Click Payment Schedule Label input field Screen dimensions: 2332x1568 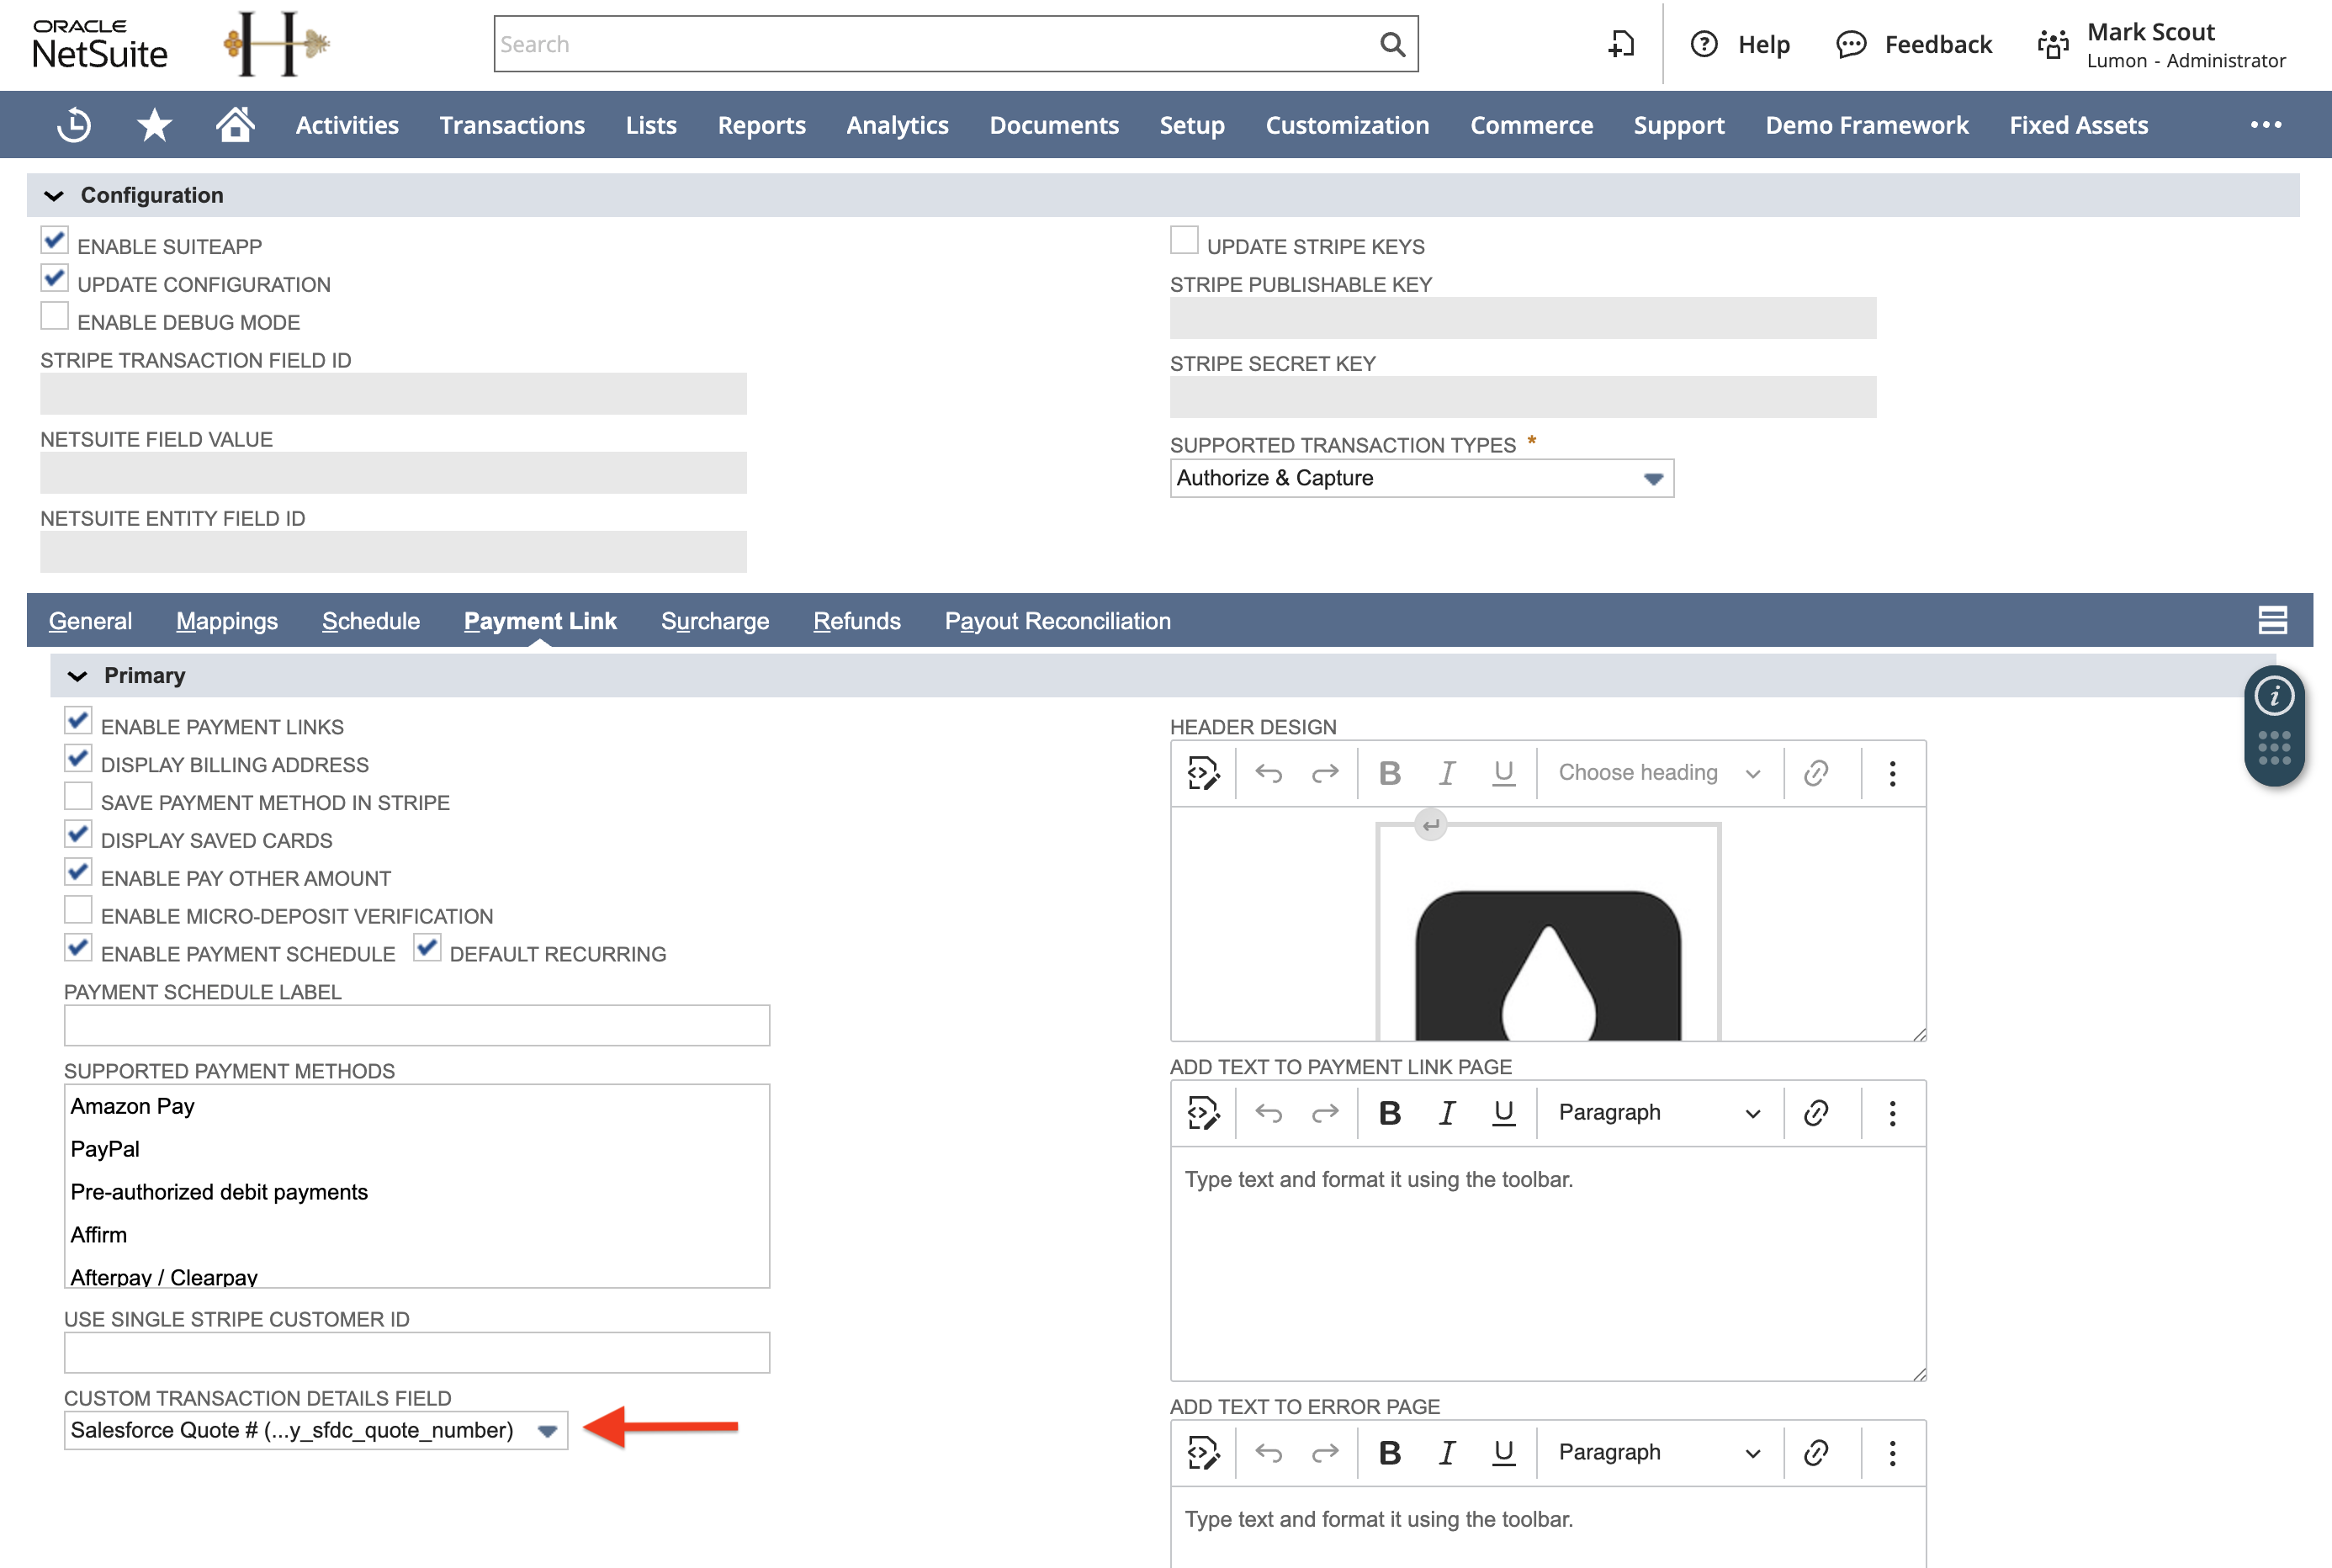[x=416, y=1025]
